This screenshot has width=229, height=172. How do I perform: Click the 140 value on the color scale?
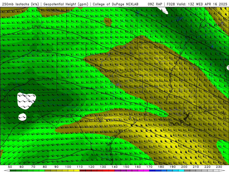click(114, 167)
